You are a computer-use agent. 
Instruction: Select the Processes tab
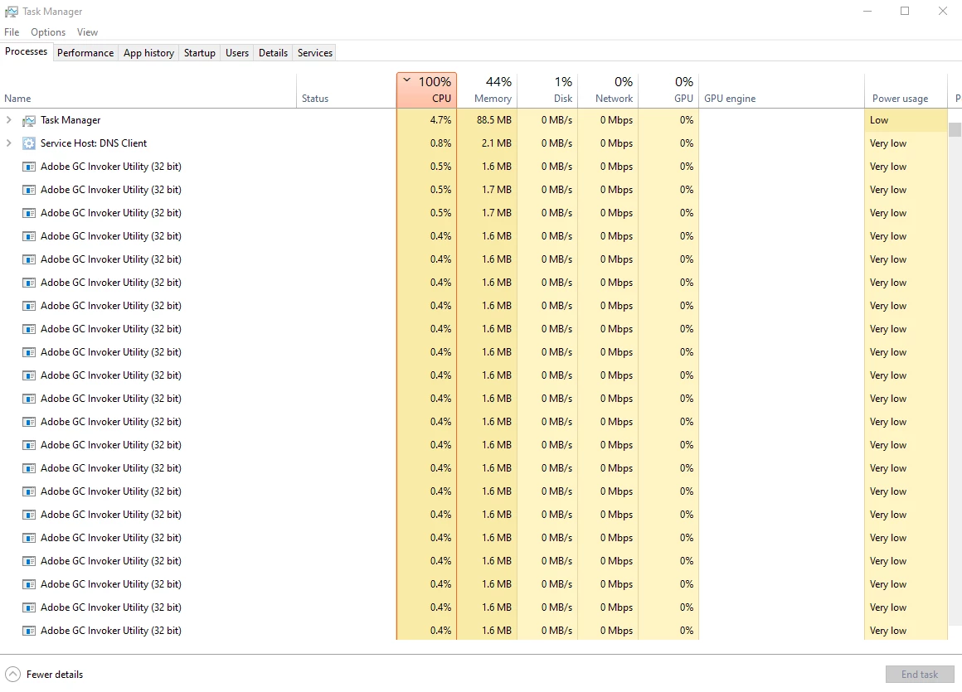coord(27,51)
